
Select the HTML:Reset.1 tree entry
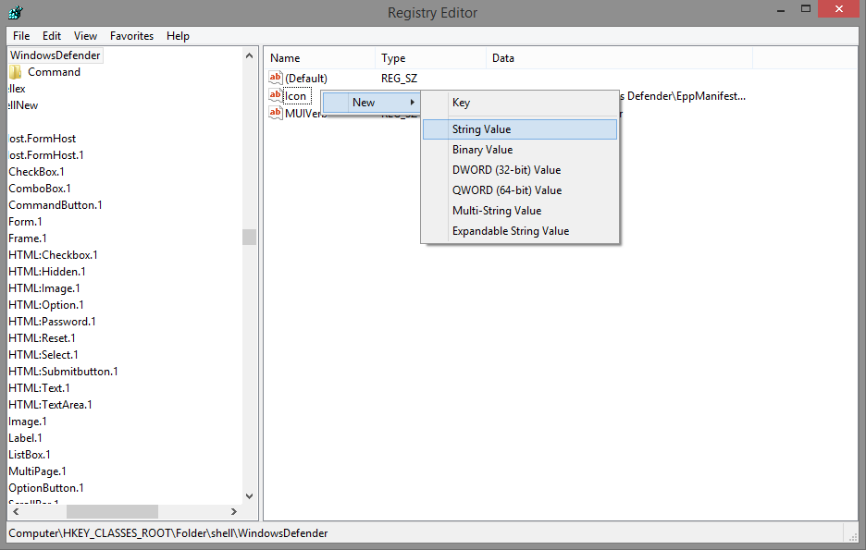[42, 338]
